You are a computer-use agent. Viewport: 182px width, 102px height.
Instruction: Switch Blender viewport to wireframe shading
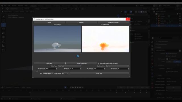click(x=139, y=12)
